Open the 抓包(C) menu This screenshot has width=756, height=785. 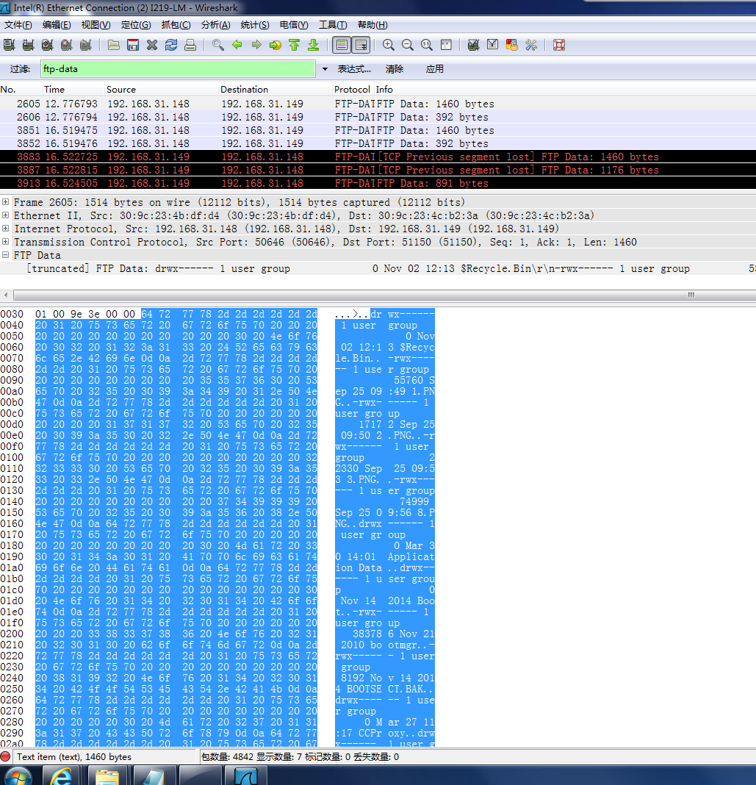tap(176, 25)
